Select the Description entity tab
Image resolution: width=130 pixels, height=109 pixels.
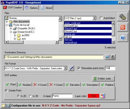click(x=90, y=85)
